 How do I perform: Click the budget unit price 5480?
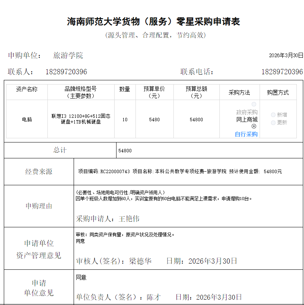point(154,119)
